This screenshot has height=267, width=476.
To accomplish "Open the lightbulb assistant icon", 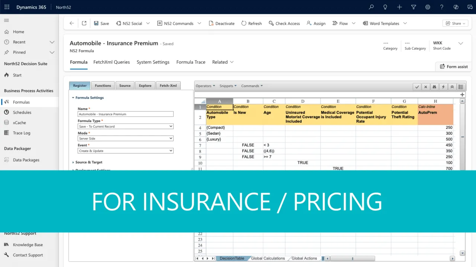I will point(385,7).
